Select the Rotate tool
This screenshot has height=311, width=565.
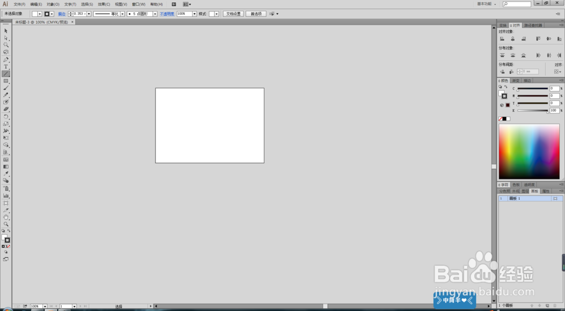tap(6, 117)
